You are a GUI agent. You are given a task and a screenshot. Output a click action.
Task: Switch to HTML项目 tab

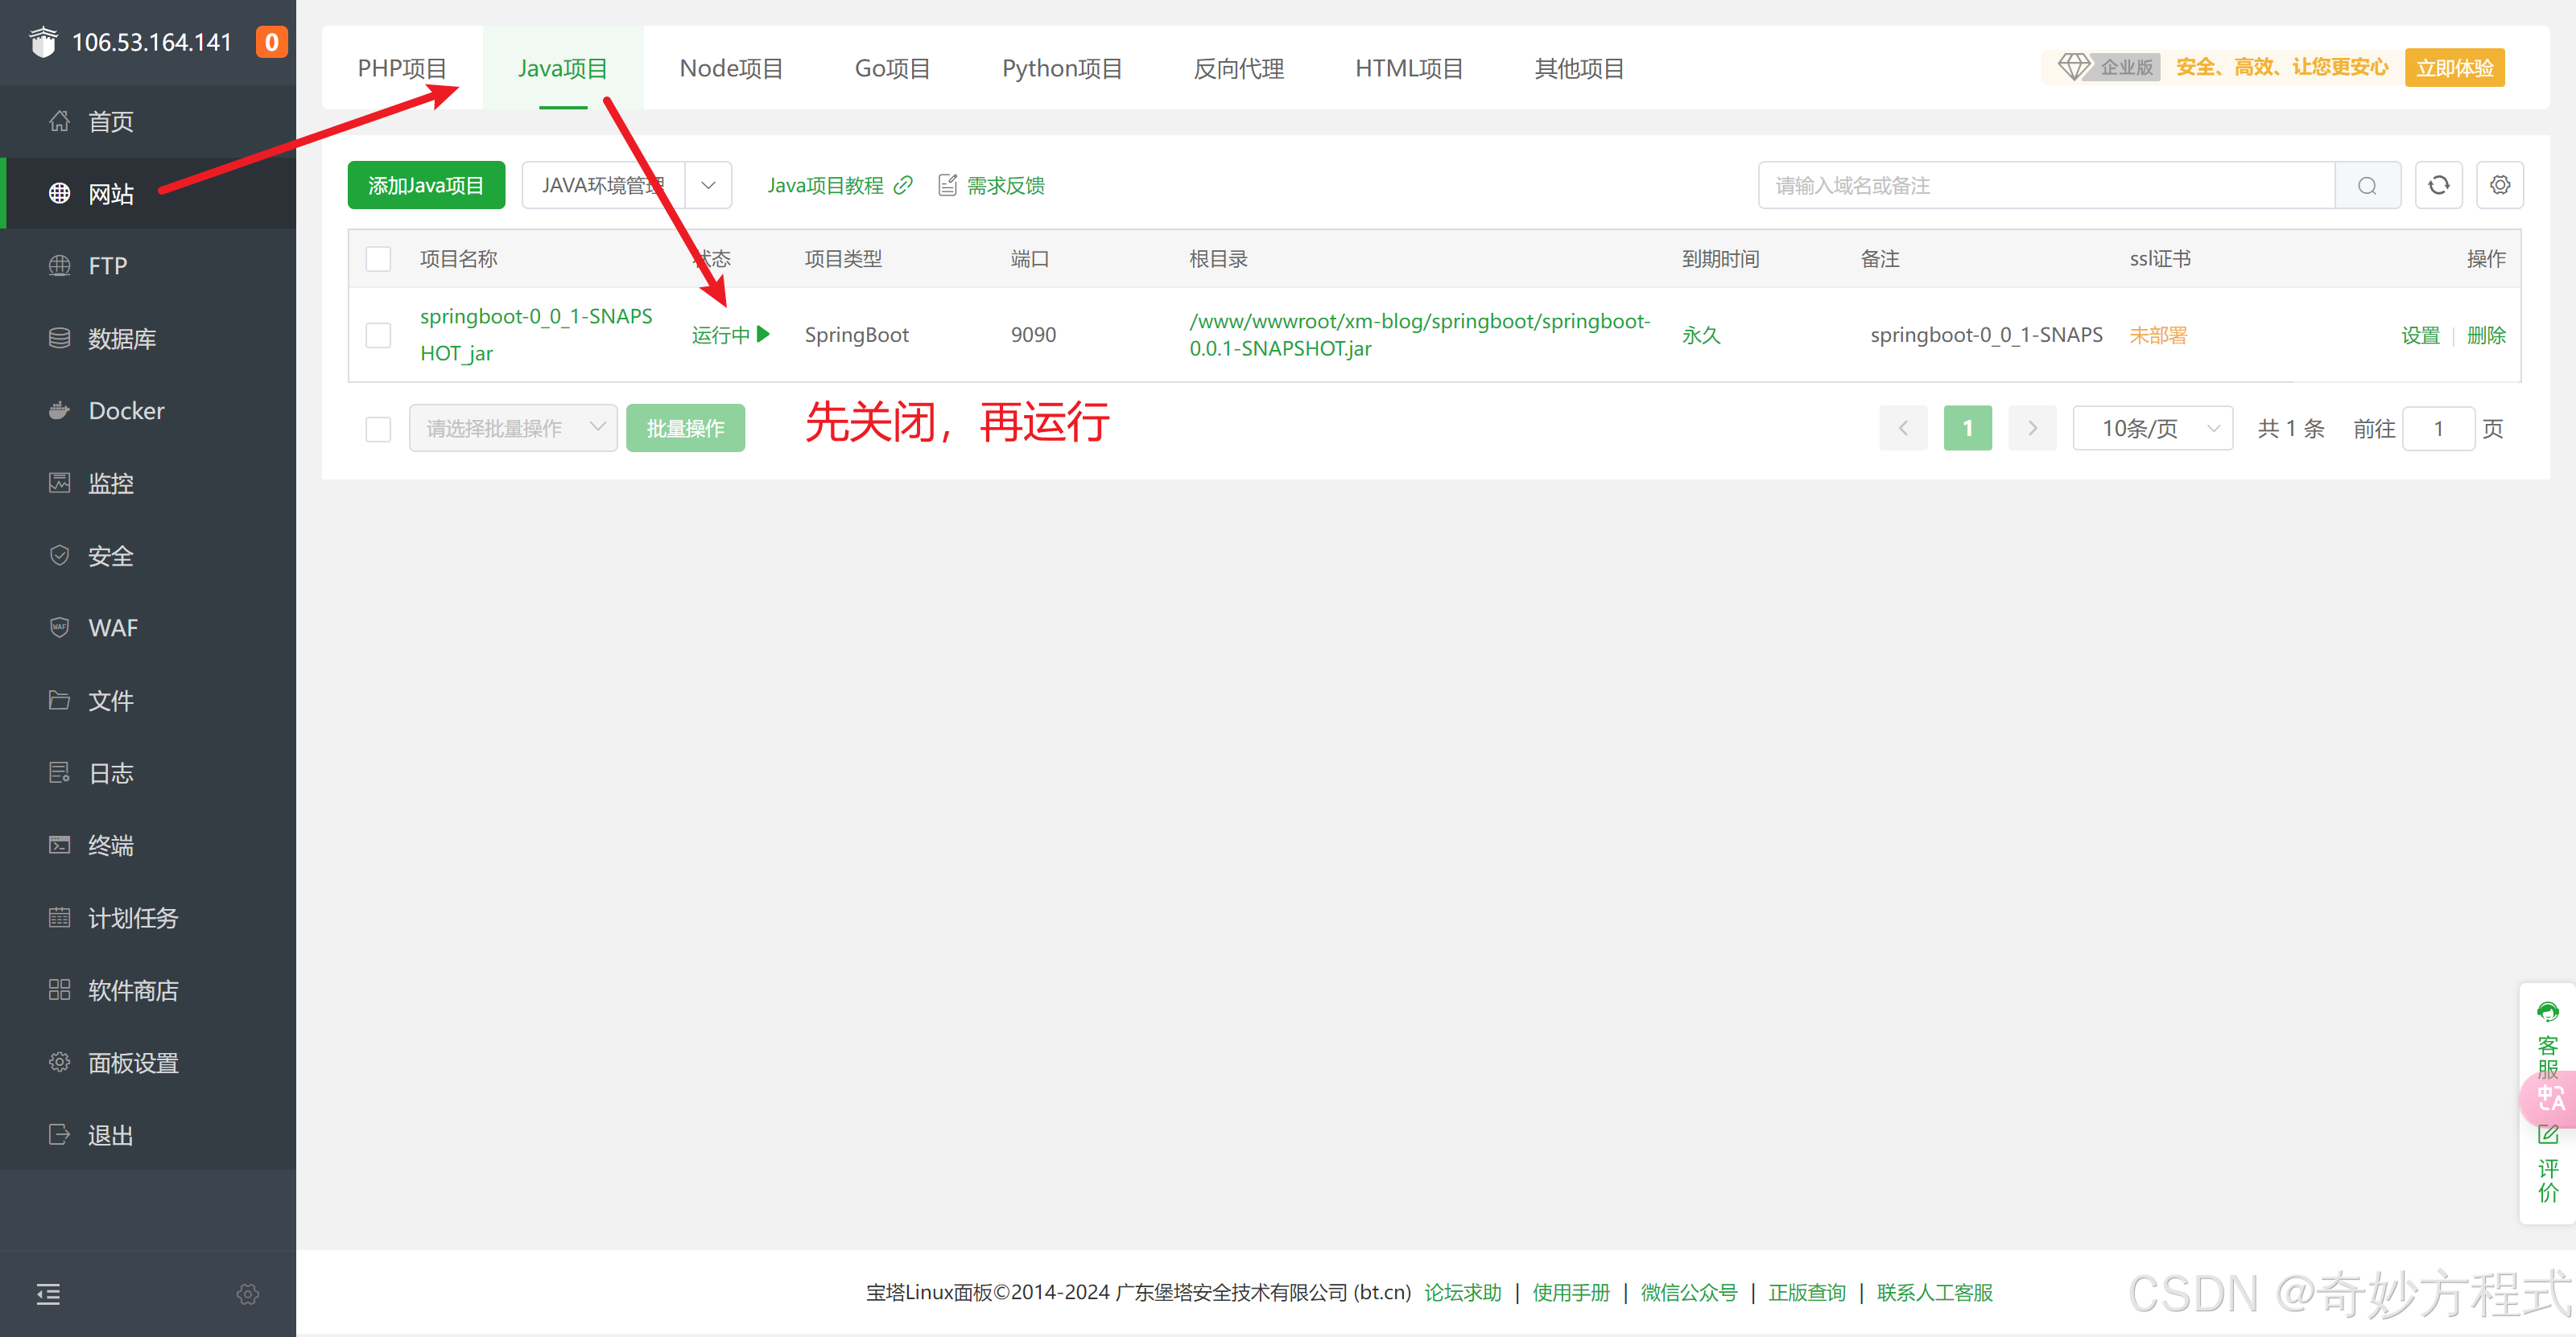tap(1409, 68)
